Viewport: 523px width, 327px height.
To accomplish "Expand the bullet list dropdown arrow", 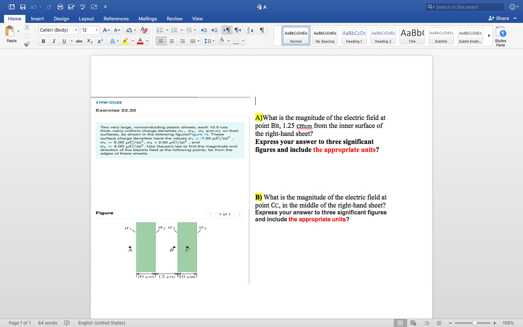I will [167, 30].
